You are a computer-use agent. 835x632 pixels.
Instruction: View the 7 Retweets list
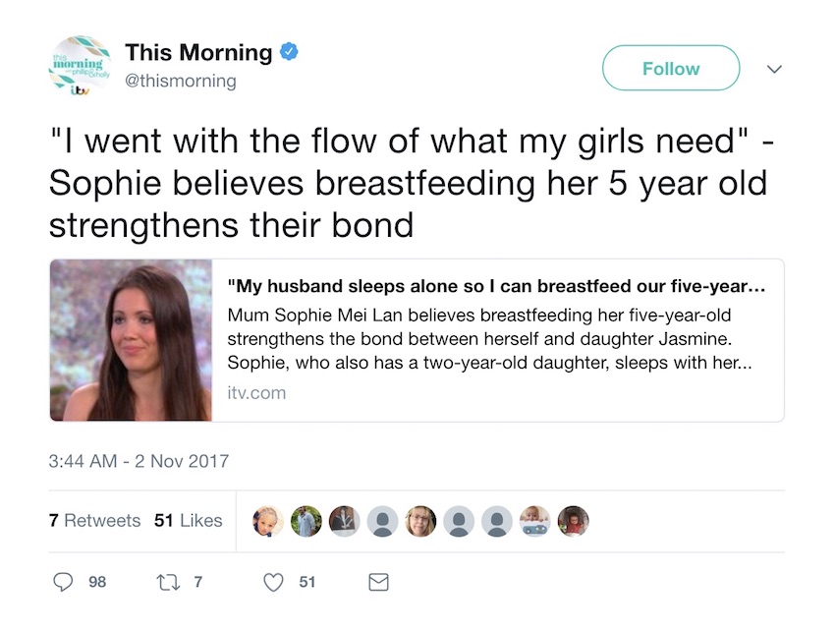coord(94,520)
